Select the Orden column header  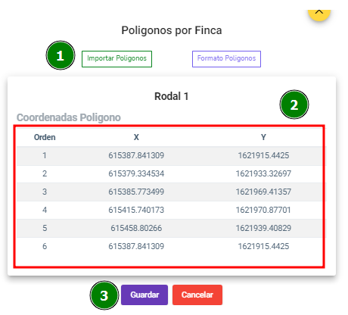coord(45,137)
